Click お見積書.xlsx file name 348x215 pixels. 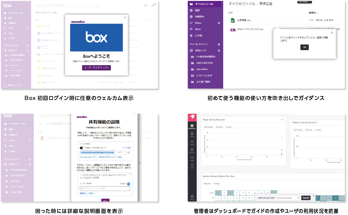pos(244,20)
